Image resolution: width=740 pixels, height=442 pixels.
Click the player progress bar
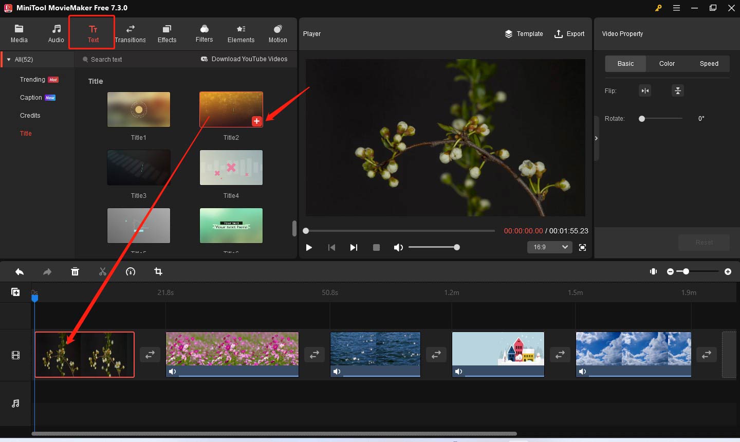[400, 231]
